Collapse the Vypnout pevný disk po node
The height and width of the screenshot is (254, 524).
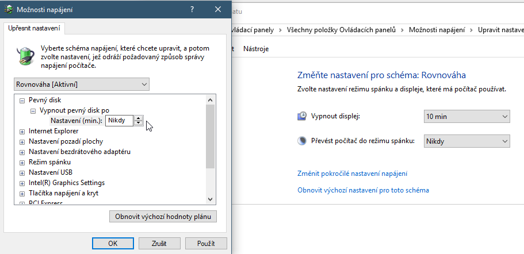[x=33, y=110]
